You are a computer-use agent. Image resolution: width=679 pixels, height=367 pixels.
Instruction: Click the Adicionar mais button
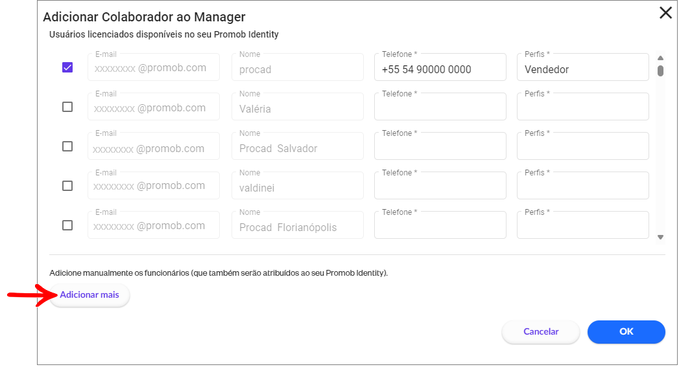(x=89, y=295)
